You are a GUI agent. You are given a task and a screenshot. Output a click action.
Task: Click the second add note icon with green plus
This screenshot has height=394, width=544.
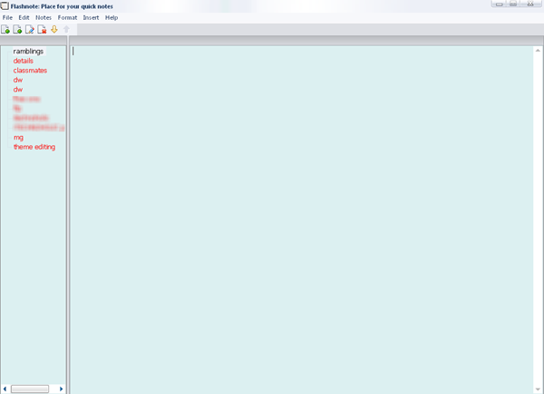point(17,30)
